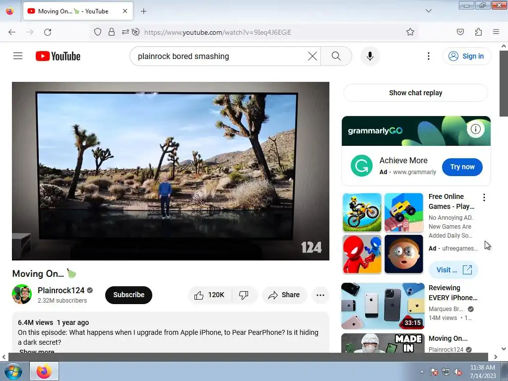The image size is (508, 381).
Task: Go back with browser back arrow
Action: point(12,32)
